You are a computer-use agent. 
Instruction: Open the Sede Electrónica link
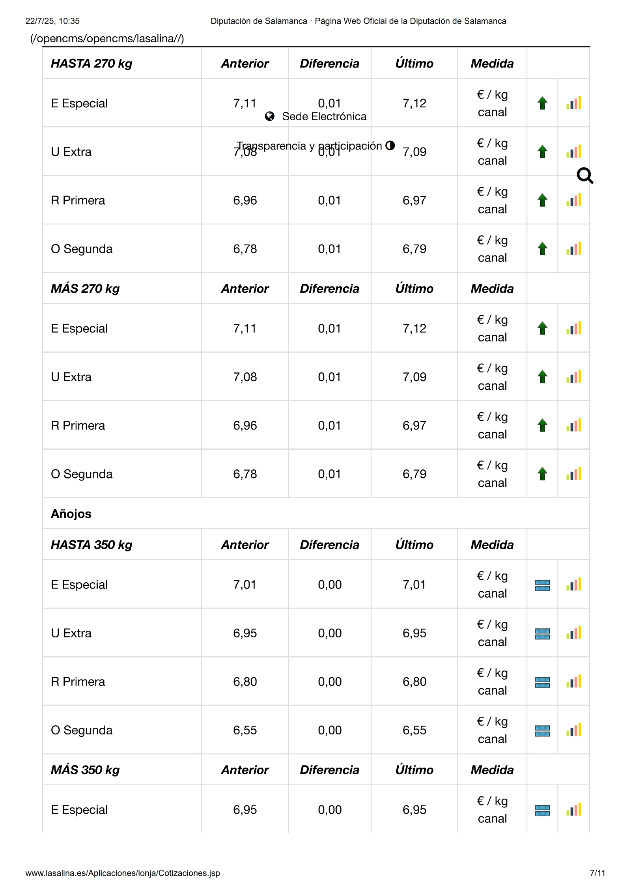tap(324, 117)
